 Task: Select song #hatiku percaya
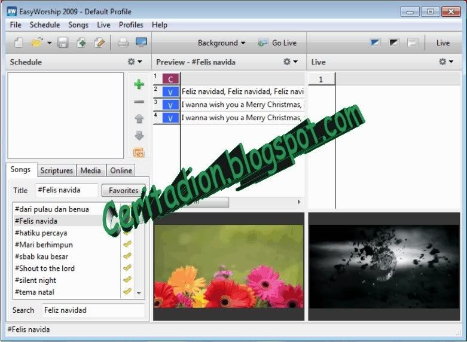pos(67,233)
